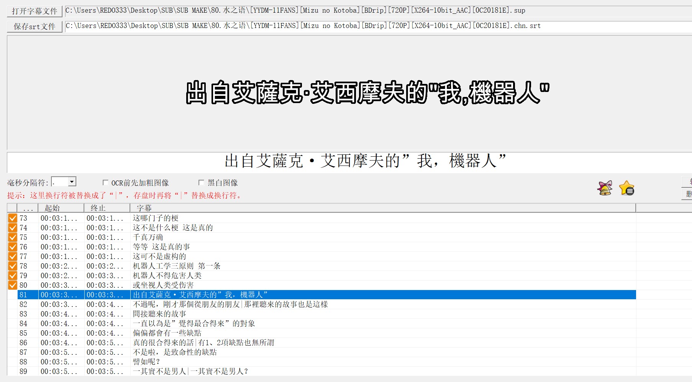This screenshot has height=382, width=692.
Task: Select subtitle text 等等 这是真的事
Action: (161, 247)
